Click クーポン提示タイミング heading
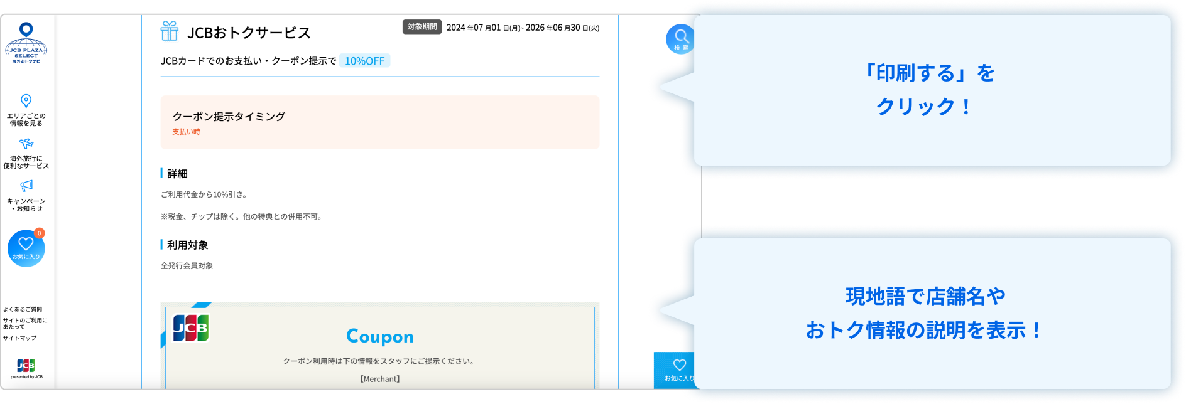 229,117
